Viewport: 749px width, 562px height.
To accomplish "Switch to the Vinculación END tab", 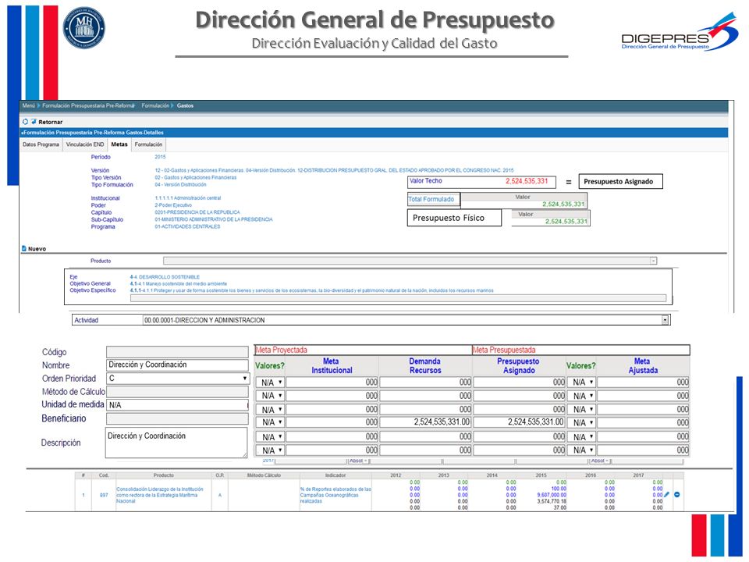I will click(85, 144).
